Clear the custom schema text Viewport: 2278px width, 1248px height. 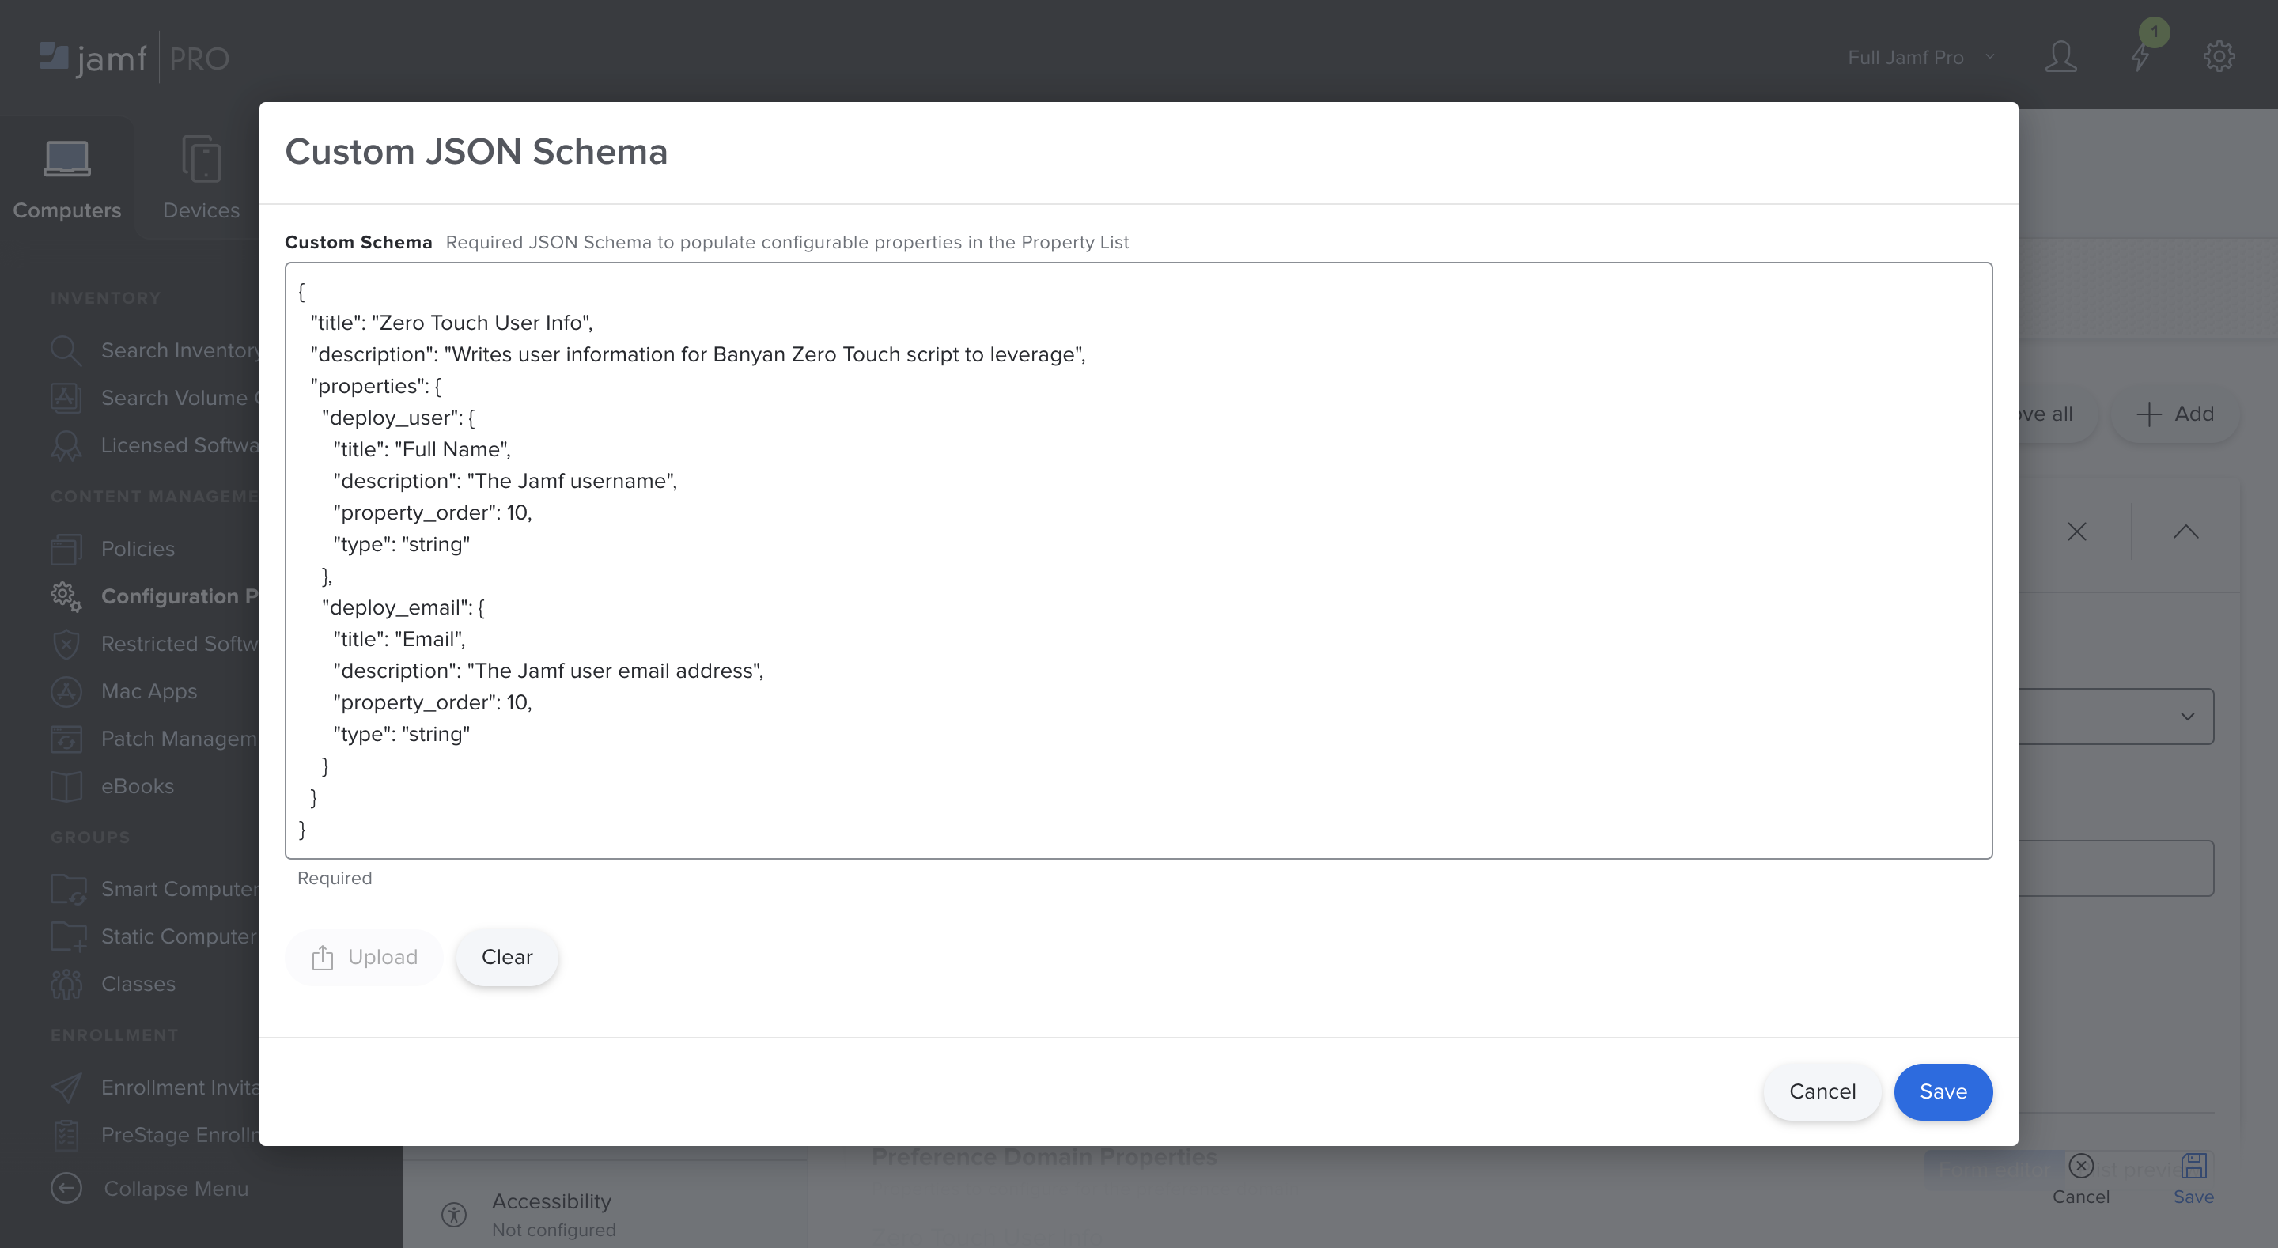point(507,957)
